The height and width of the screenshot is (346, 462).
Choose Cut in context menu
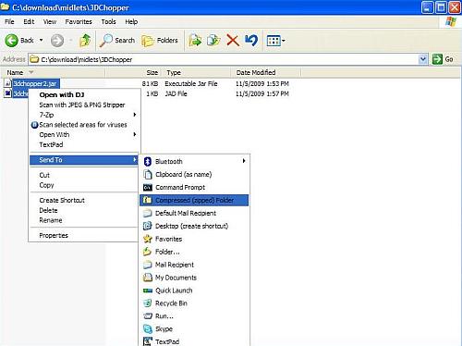click(x=84, y=175)
